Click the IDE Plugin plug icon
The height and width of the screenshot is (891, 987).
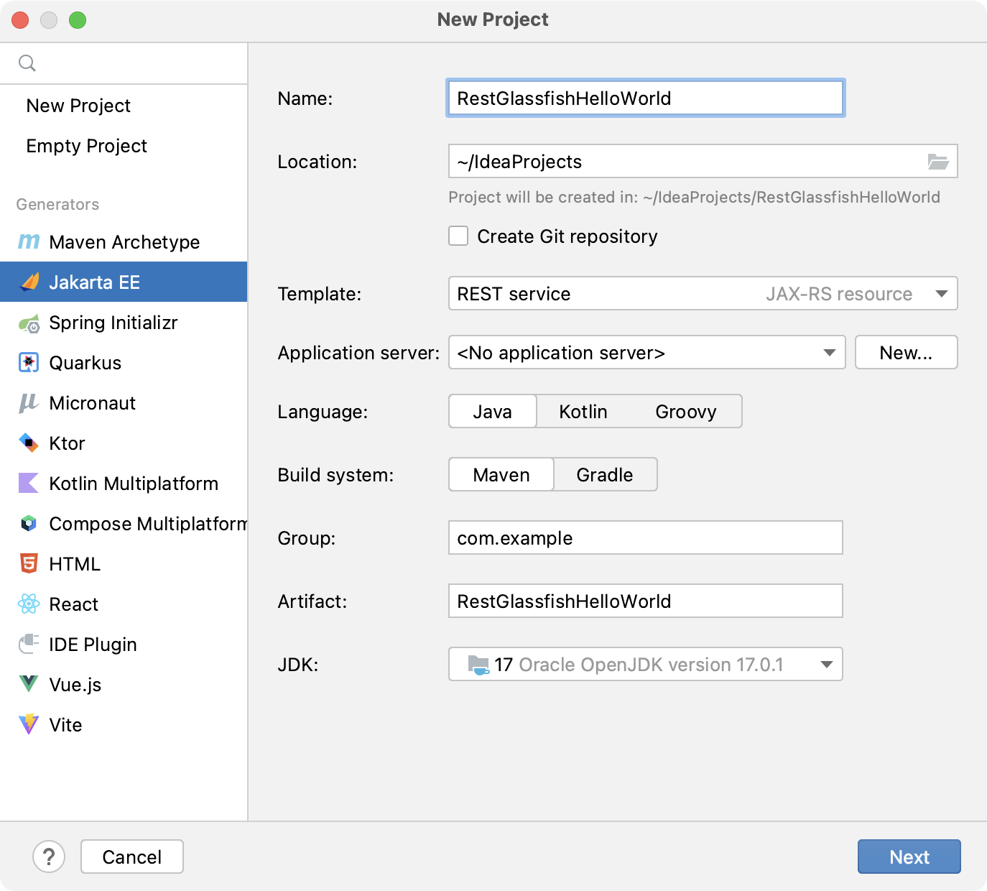(29, 644)
